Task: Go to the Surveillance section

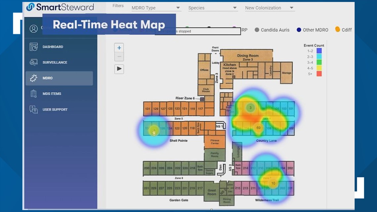Action: (x=59, y=63)
